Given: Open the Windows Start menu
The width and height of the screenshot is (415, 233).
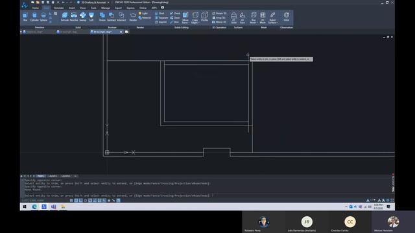Looking at the screenshot, I should point(25,207).
